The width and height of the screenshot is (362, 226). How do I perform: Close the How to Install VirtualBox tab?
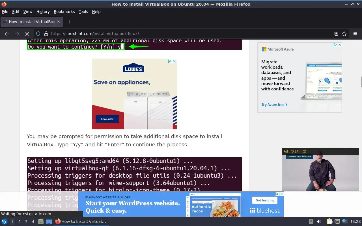click(x=59, y=22)
